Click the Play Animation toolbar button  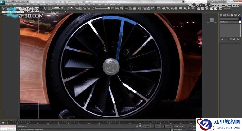pyautogui.click(x=185, y=8)
